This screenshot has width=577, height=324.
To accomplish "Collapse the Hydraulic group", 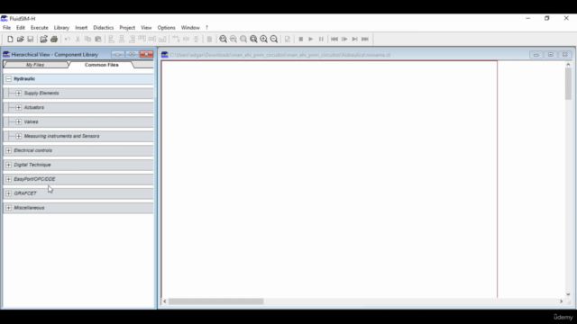I will point(8,78).
